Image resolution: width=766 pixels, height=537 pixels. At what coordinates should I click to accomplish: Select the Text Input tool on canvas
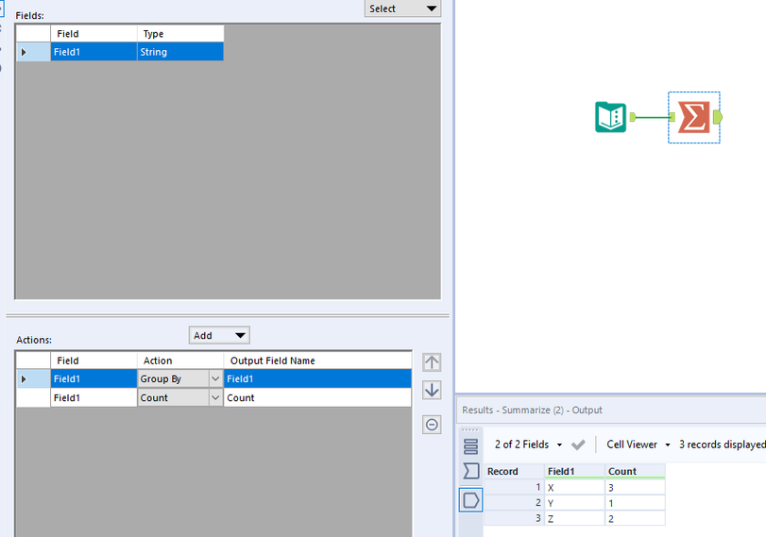coord(610,117)
